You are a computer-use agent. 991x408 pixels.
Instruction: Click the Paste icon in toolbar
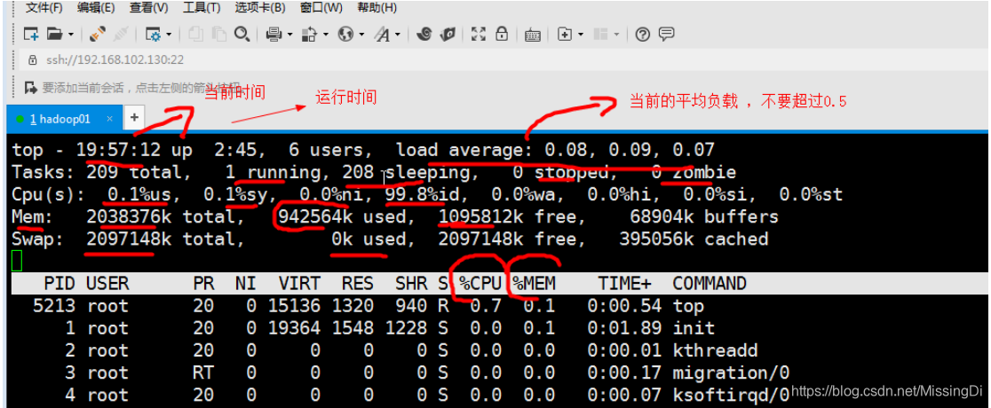tap(218, 34)
